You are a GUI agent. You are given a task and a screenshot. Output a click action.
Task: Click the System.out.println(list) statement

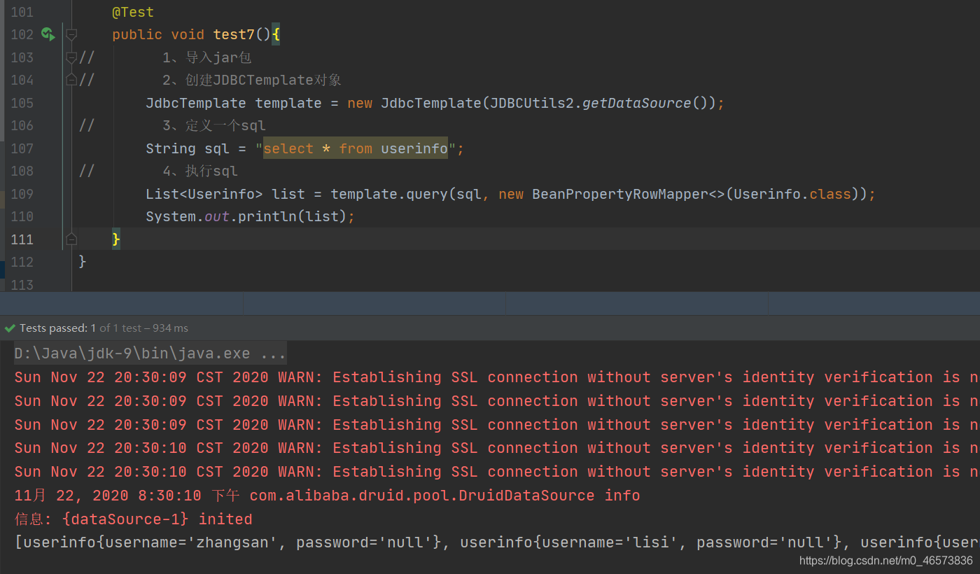click(x=250, y=216)
